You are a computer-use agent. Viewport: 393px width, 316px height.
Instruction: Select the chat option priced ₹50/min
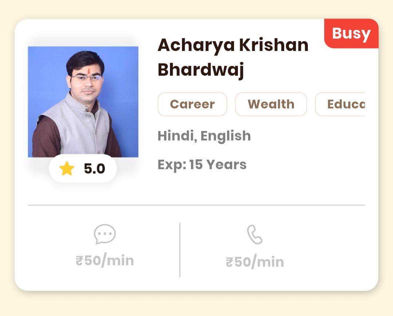coord(104,247)
